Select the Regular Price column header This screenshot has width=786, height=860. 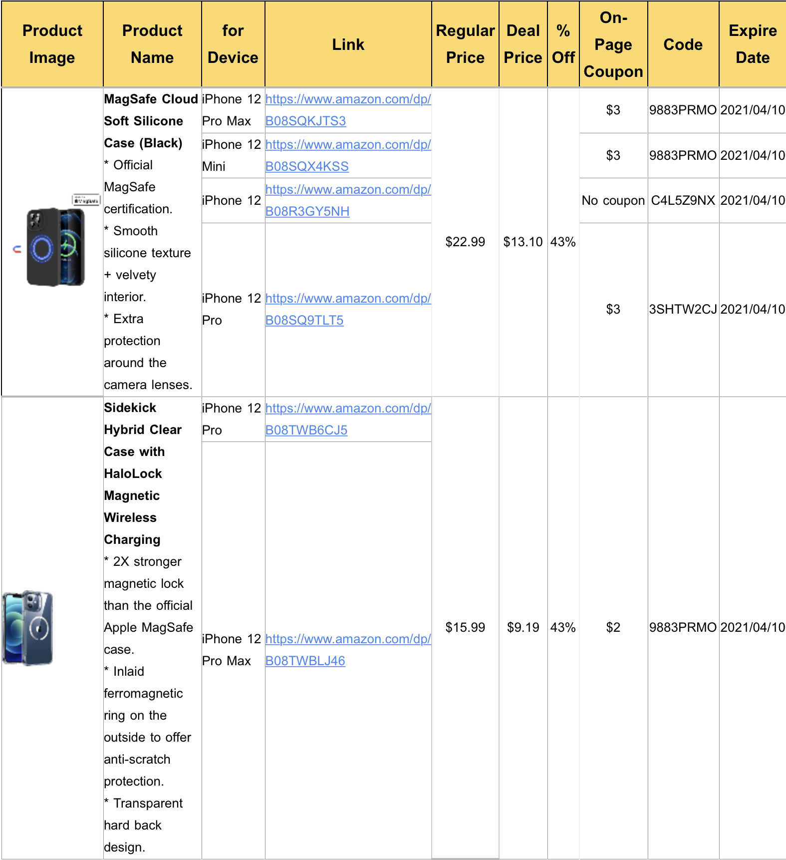click(x=465, y=44)
